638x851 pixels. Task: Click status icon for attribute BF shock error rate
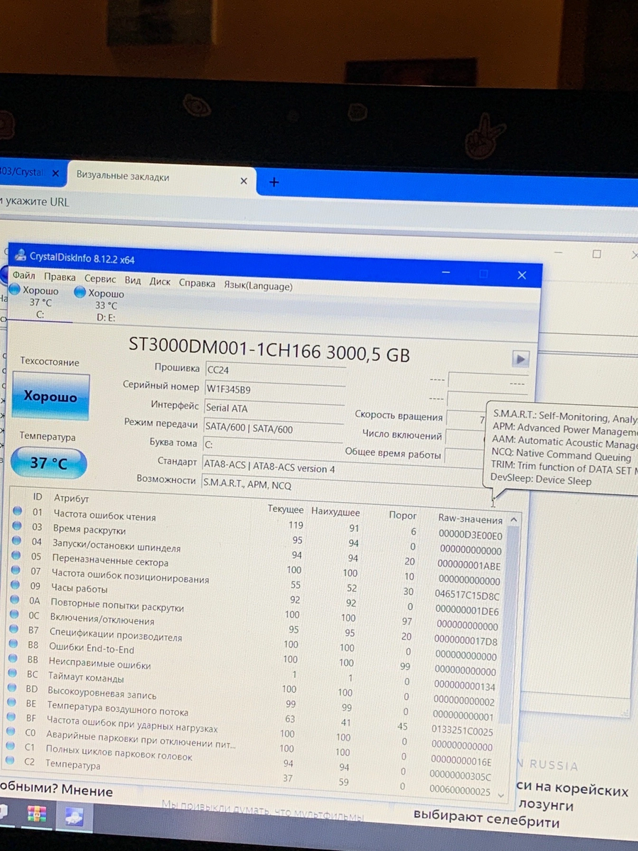(x=10, y=718)
